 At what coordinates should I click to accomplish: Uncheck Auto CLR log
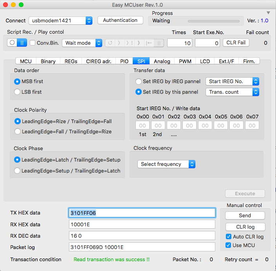click(229, 236)
